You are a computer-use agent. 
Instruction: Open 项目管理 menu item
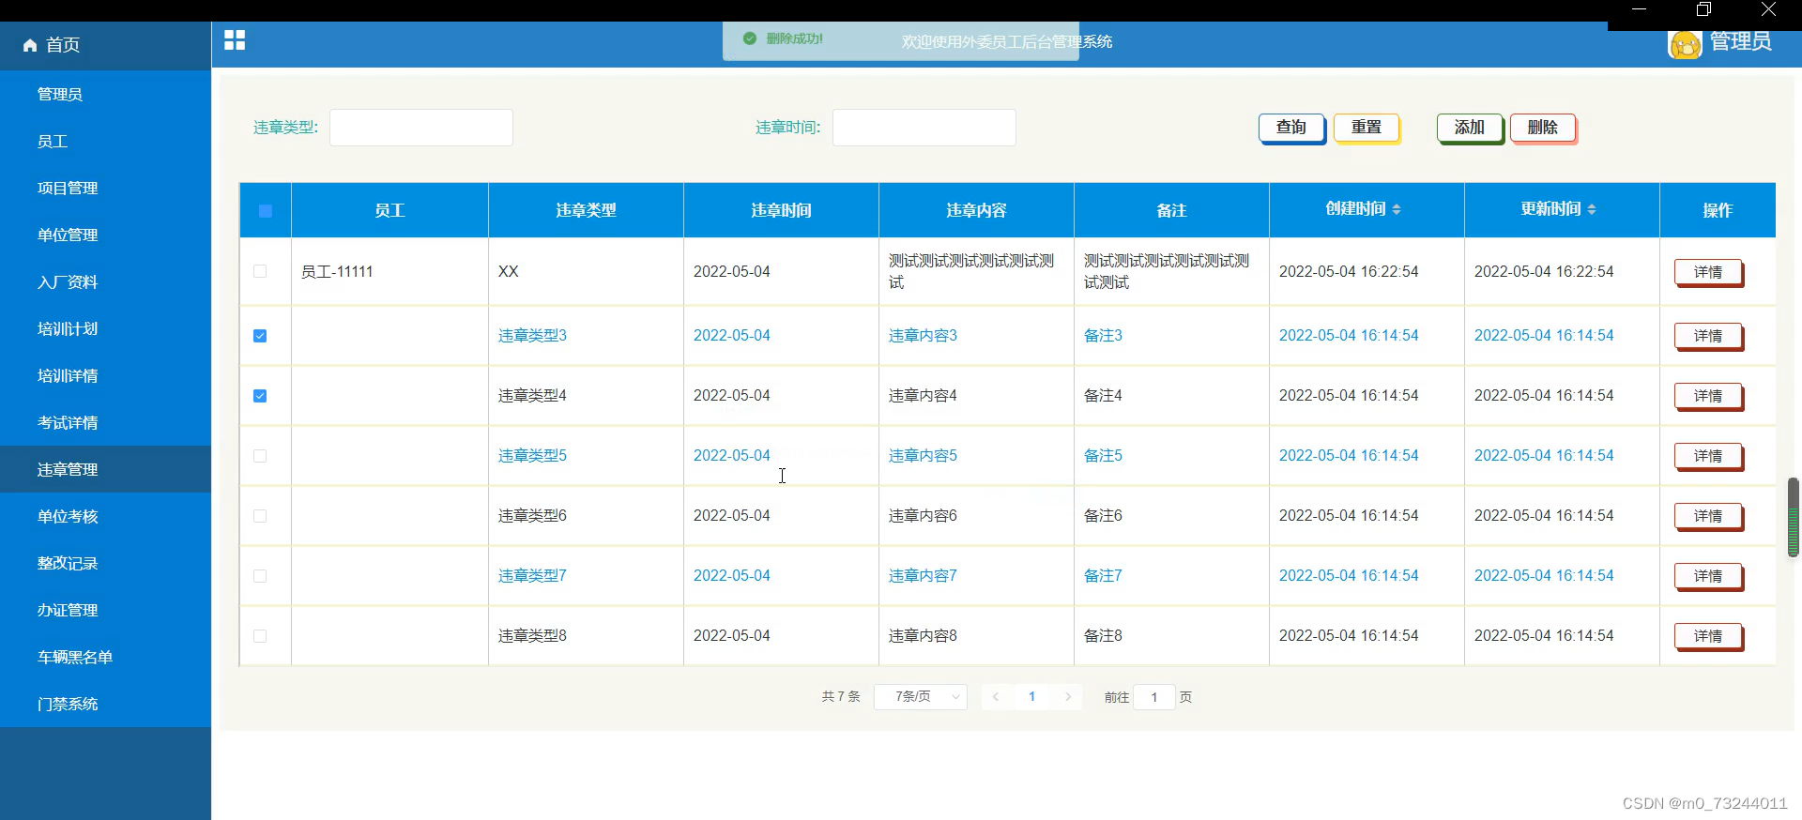click(105, 188)
